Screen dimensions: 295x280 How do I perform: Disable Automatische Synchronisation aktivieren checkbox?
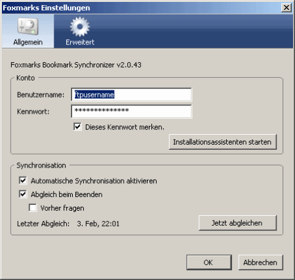23,181
